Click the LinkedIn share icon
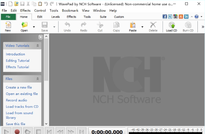This screenshot has height=134, width=205. click(x=186, y=16)
